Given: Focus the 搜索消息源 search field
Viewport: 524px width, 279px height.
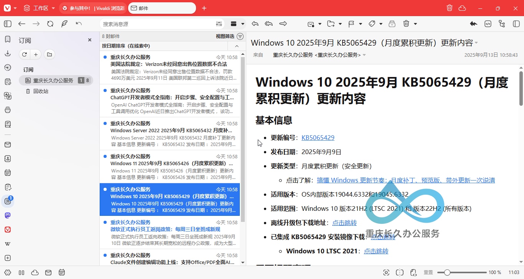Looking at the screenshot, I should click(x=158, y=24).
